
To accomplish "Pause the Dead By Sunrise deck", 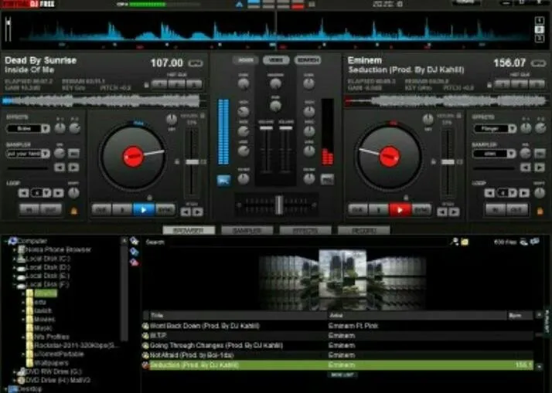I will pyautogui.click(x=122, y=210).
